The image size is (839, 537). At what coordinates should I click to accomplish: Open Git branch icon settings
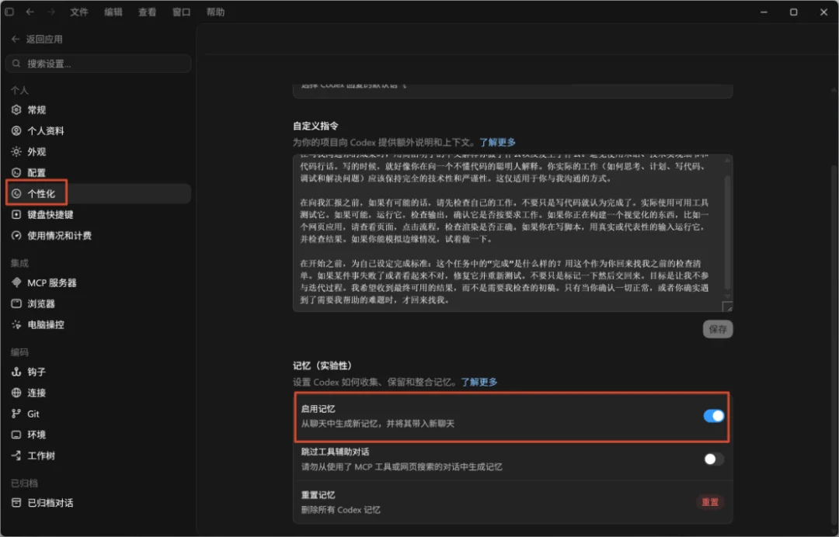pos(16,414)
